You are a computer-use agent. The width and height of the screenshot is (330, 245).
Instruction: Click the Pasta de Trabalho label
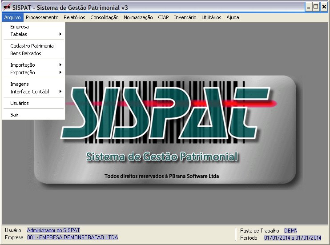coord(259,231)
